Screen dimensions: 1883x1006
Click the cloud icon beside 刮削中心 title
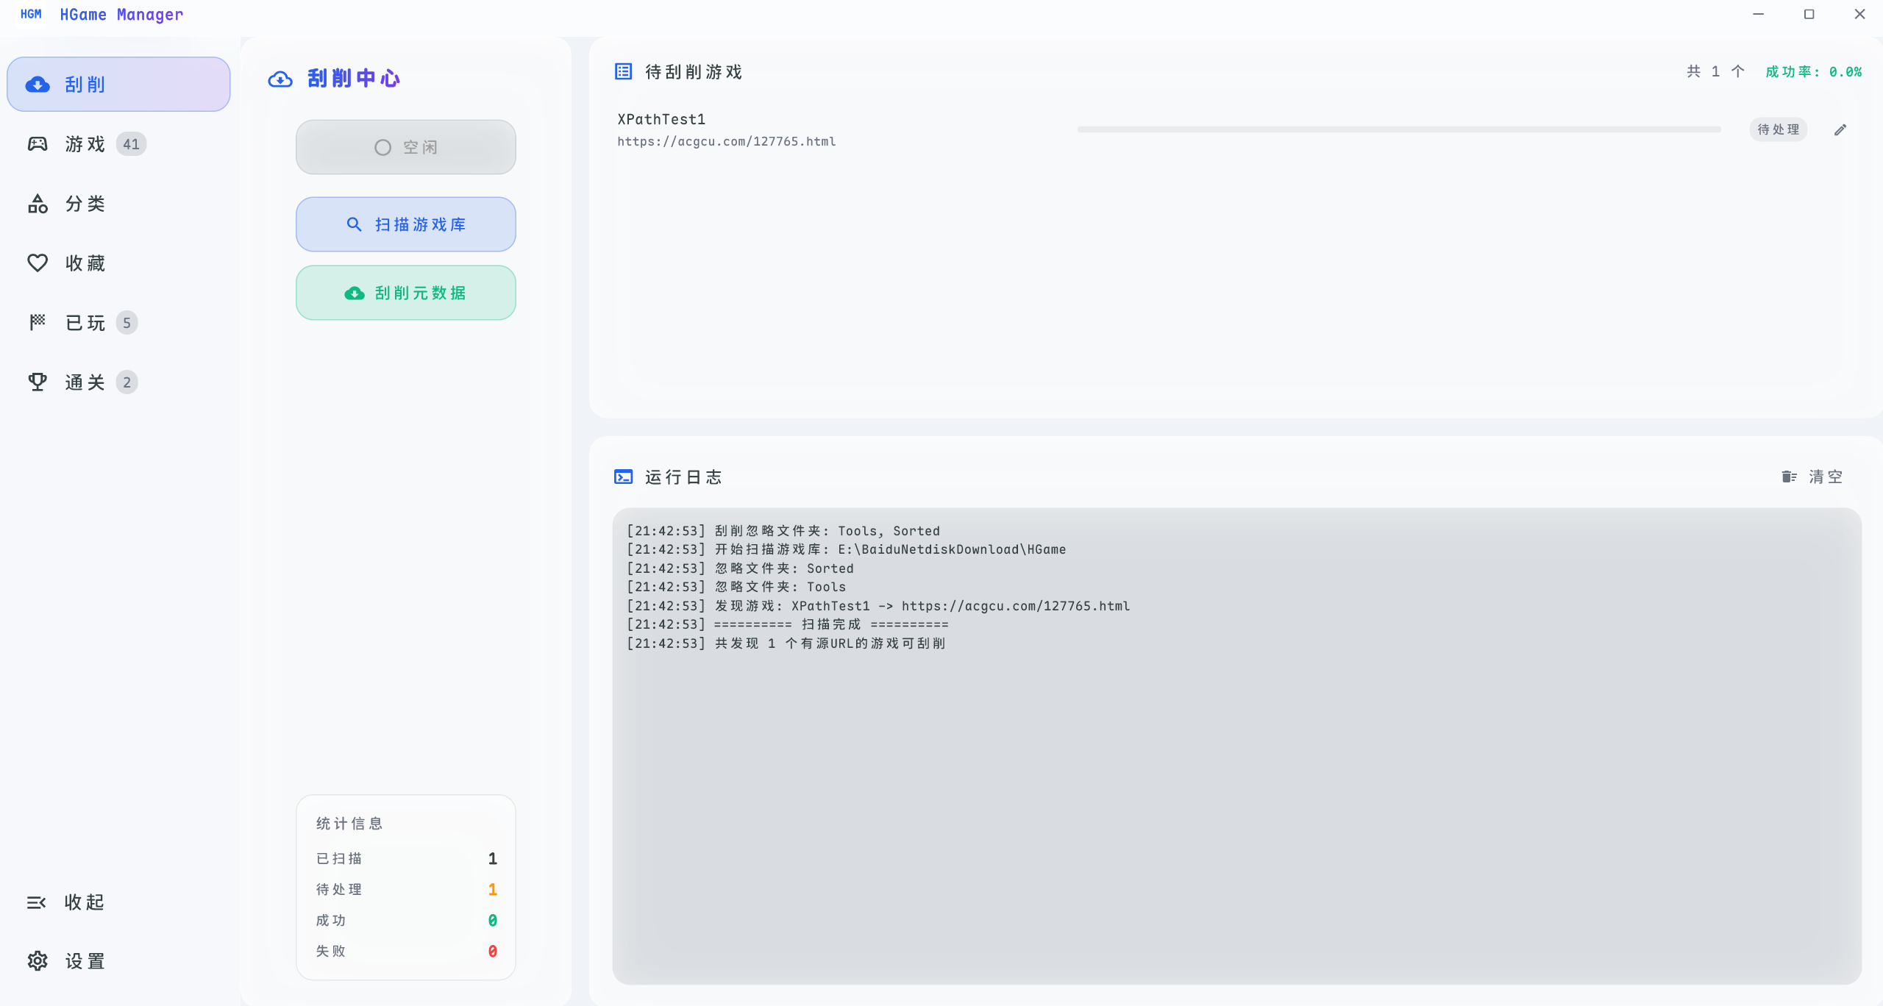(x=280, y=79)
